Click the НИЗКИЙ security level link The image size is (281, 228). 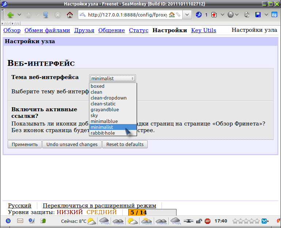(x=70, y=212)
